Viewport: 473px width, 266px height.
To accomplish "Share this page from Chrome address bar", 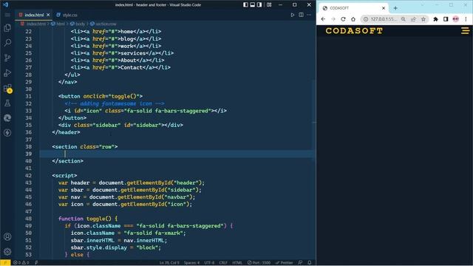I will click(x=413, y=19).
